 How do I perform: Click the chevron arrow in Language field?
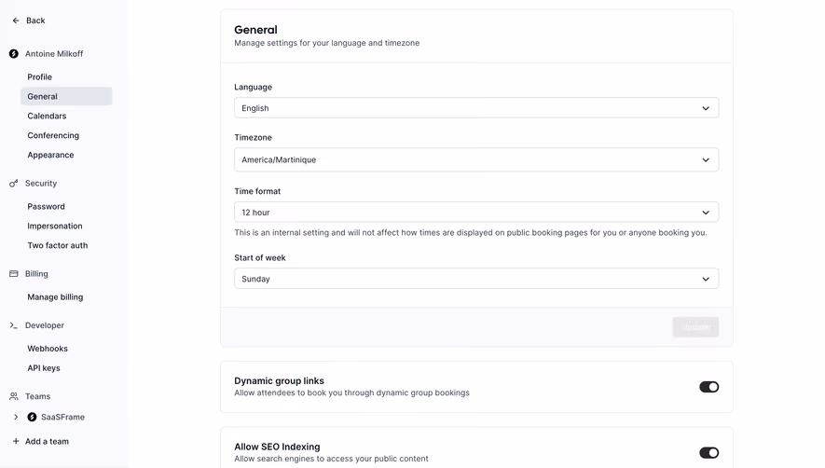[706, 108]
